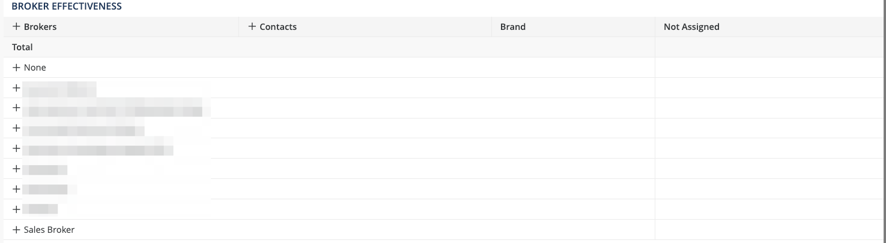Expand the sixth blurred broker row below None
The image size is (886, 243).
pyautogui.click(x=16, y=189)
